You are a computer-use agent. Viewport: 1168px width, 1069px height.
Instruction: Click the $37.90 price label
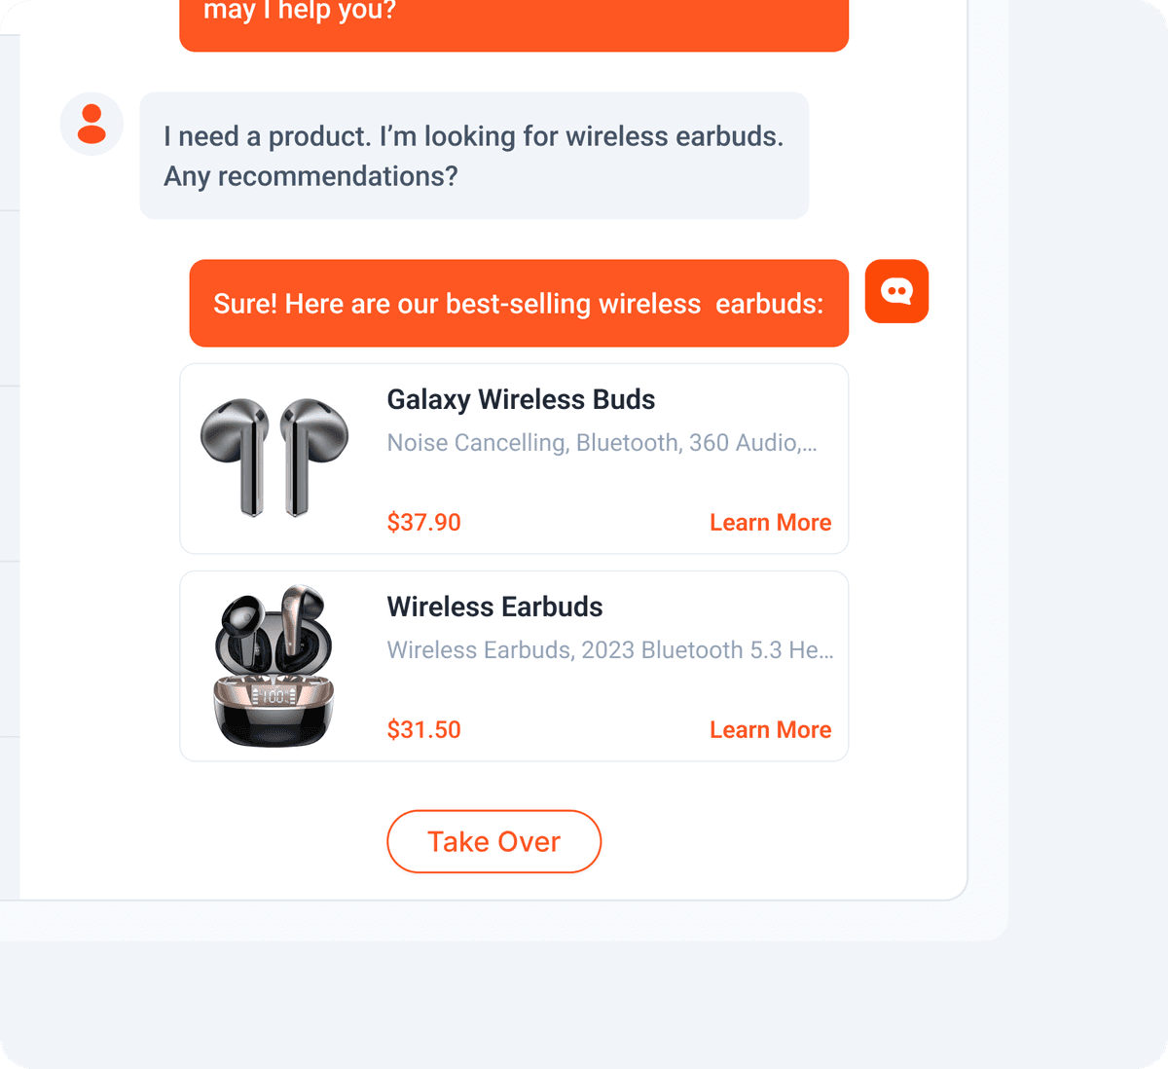(423, 522)
